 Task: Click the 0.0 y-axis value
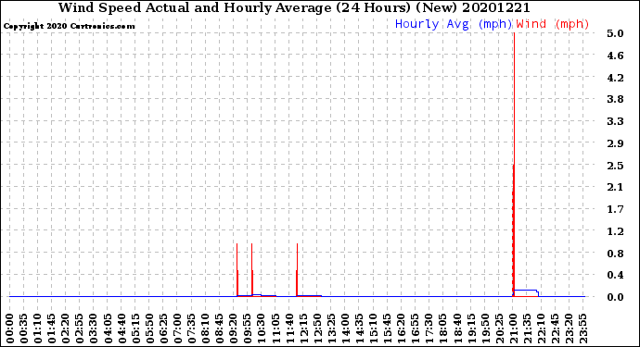point(615,297)
